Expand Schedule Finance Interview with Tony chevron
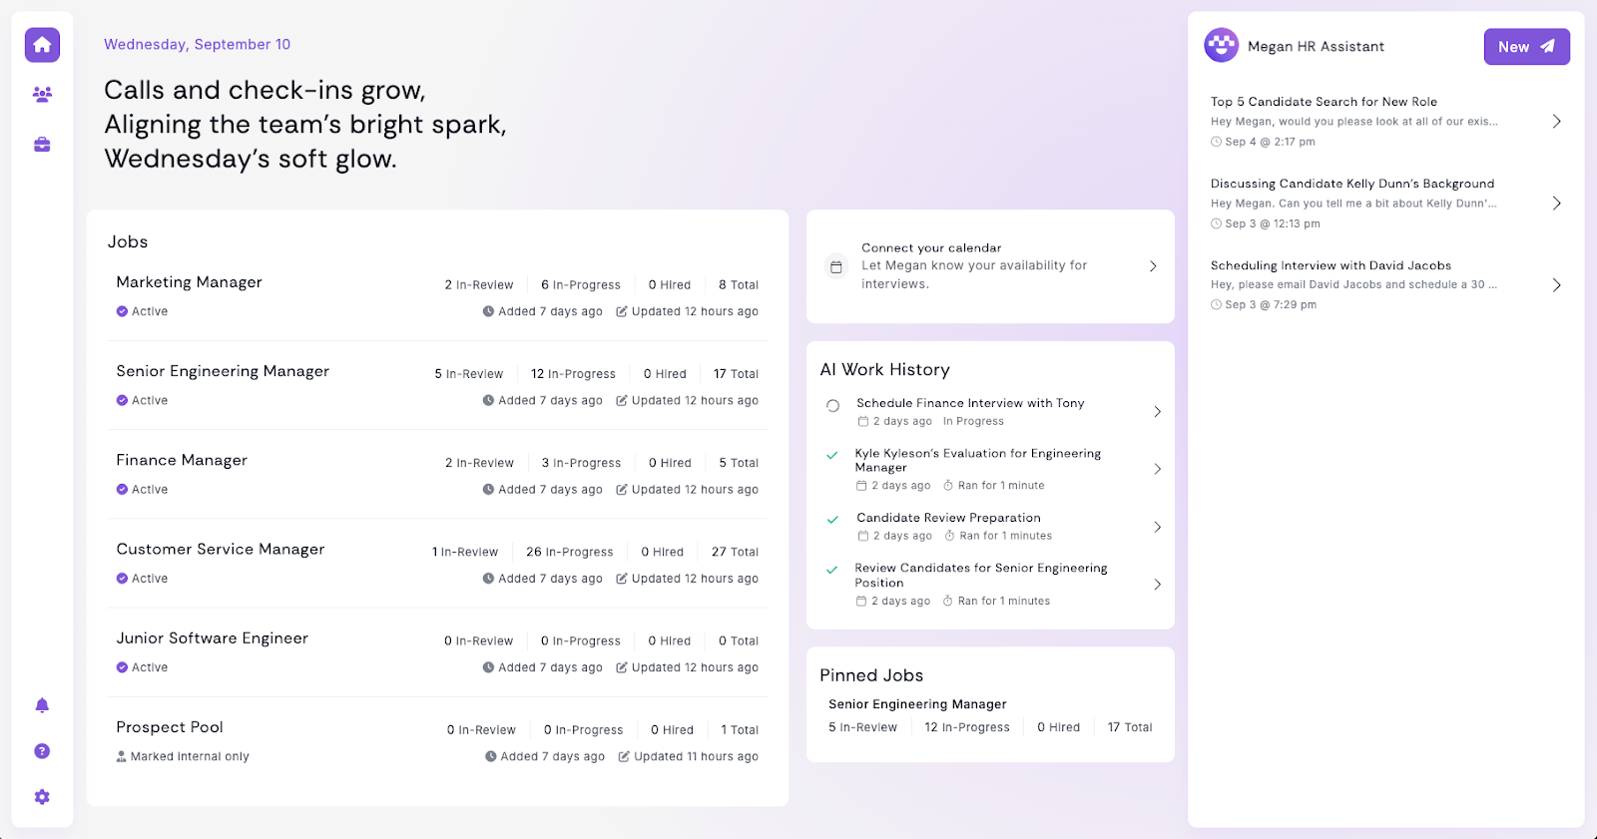Screen dimensions: 1597x839 1157,412
